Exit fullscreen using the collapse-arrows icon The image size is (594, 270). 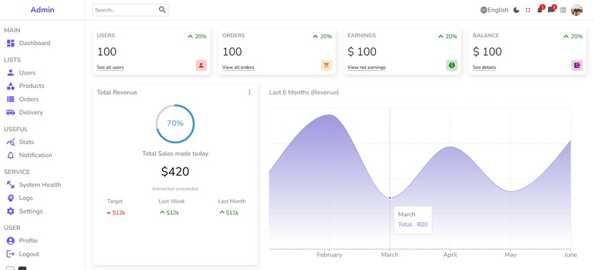pyautogui.click(x=528, y=10)
